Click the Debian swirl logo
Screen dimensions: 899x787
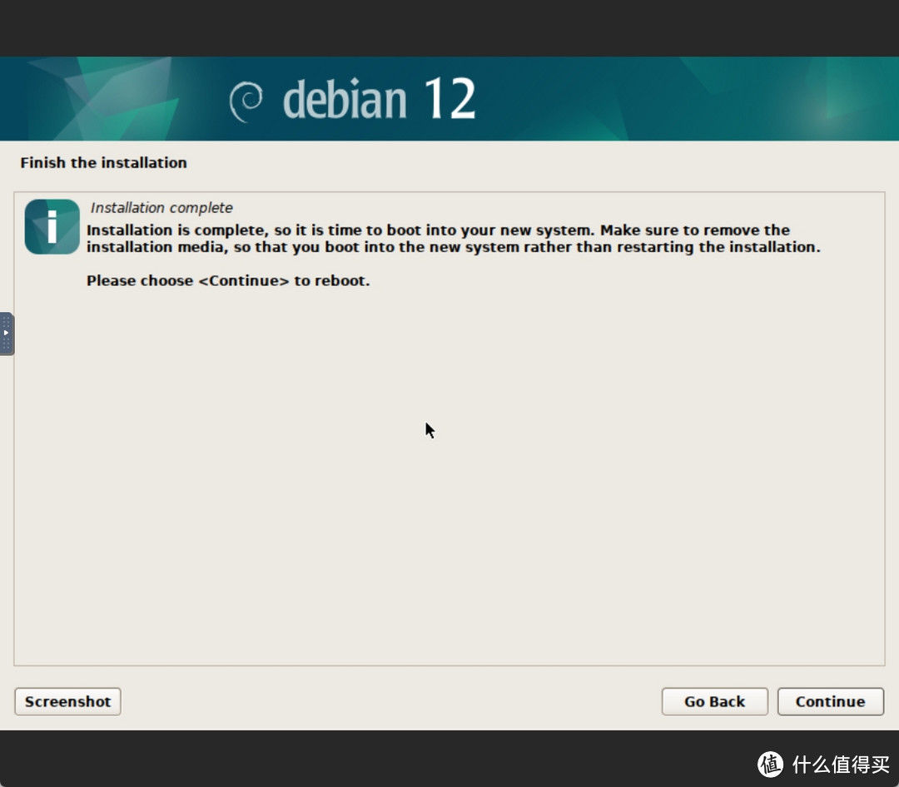[x=246, y=101]
